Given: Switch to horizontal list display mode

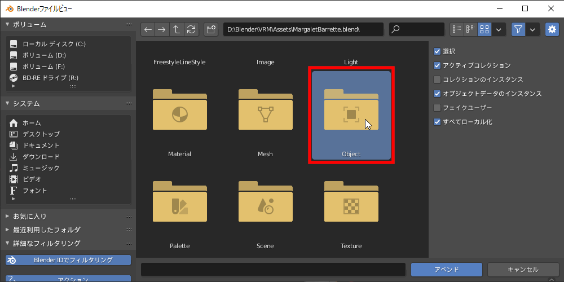Looking at the screenshot, I should pos(470,29).
